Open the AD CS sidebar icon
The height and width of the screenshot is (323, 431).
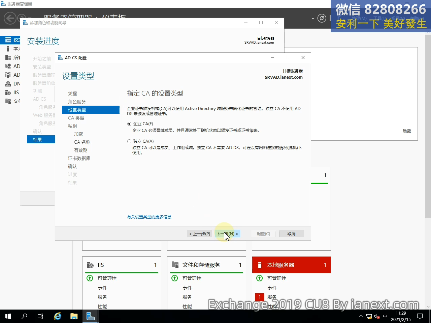click(8, 66)
